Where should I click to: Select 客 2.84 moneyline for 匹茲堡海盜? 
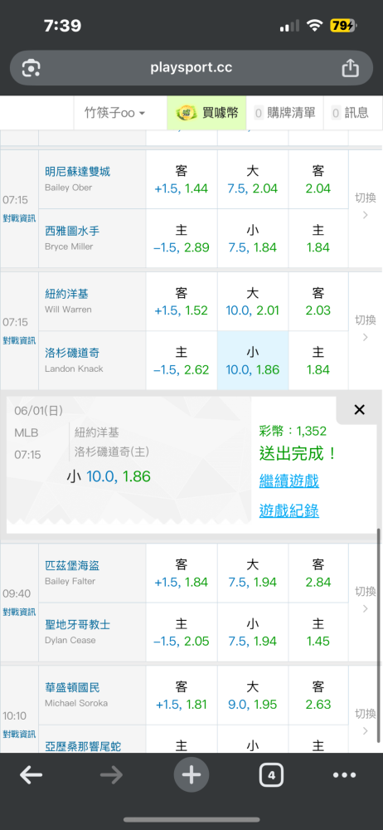point(318,574)
